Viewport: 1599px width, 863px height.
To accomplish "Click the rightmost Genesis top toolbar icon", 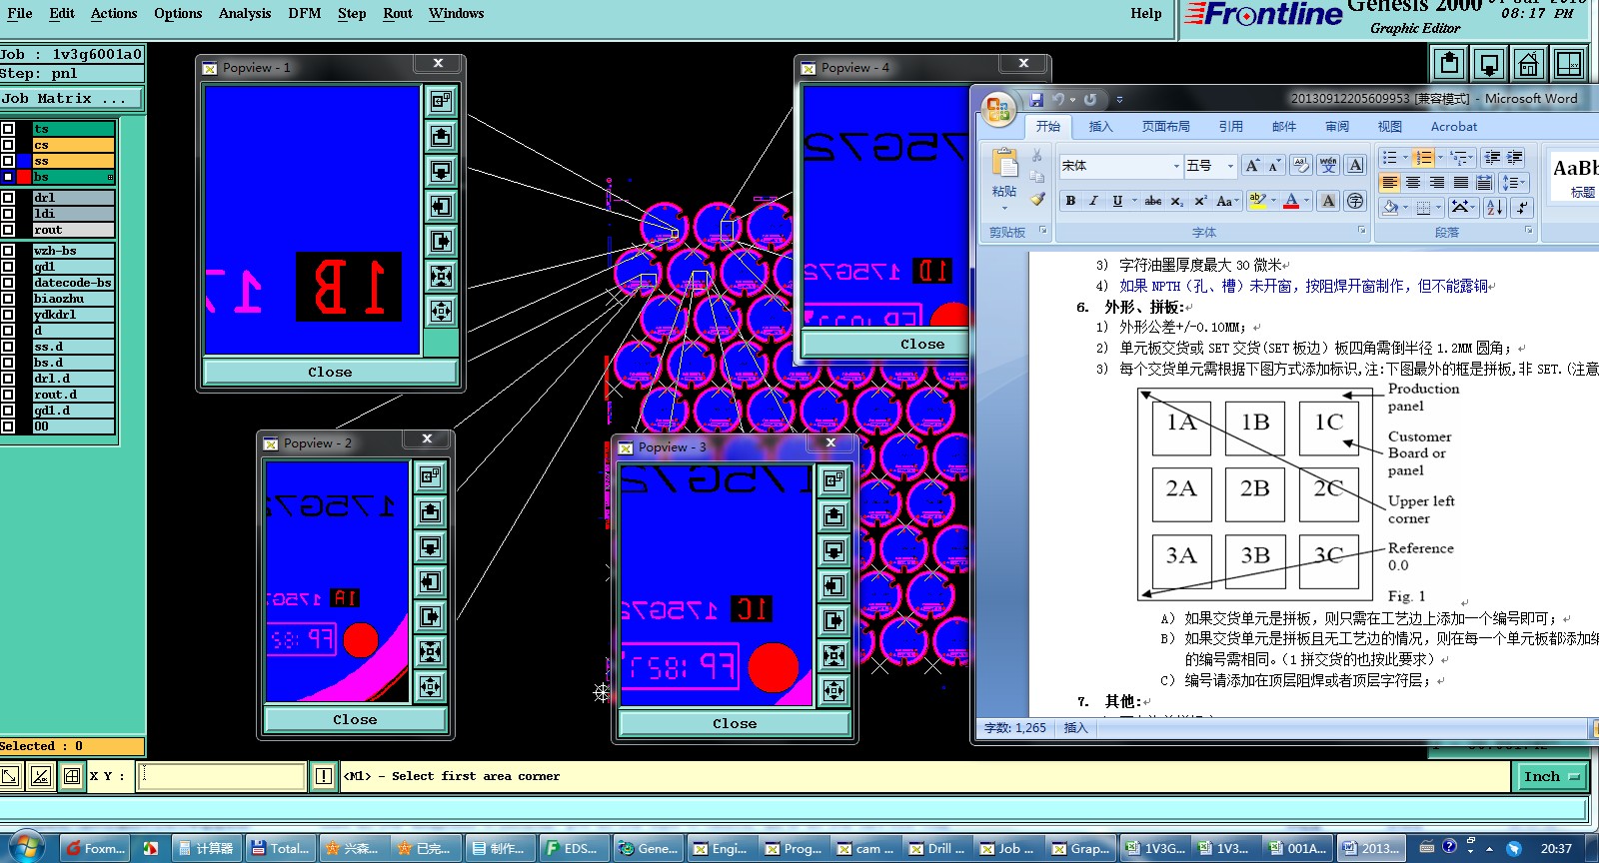I will point(1569,64).
